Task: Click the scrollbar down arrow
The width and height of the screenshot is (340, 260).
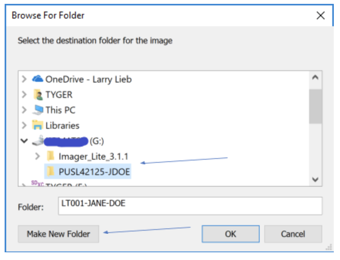Action: (315, 179)
